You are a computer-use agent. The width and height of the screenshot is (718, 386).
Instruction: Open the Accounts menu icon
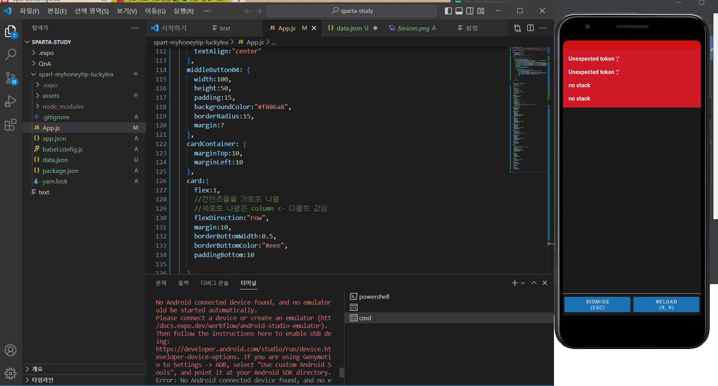[11, 350]
